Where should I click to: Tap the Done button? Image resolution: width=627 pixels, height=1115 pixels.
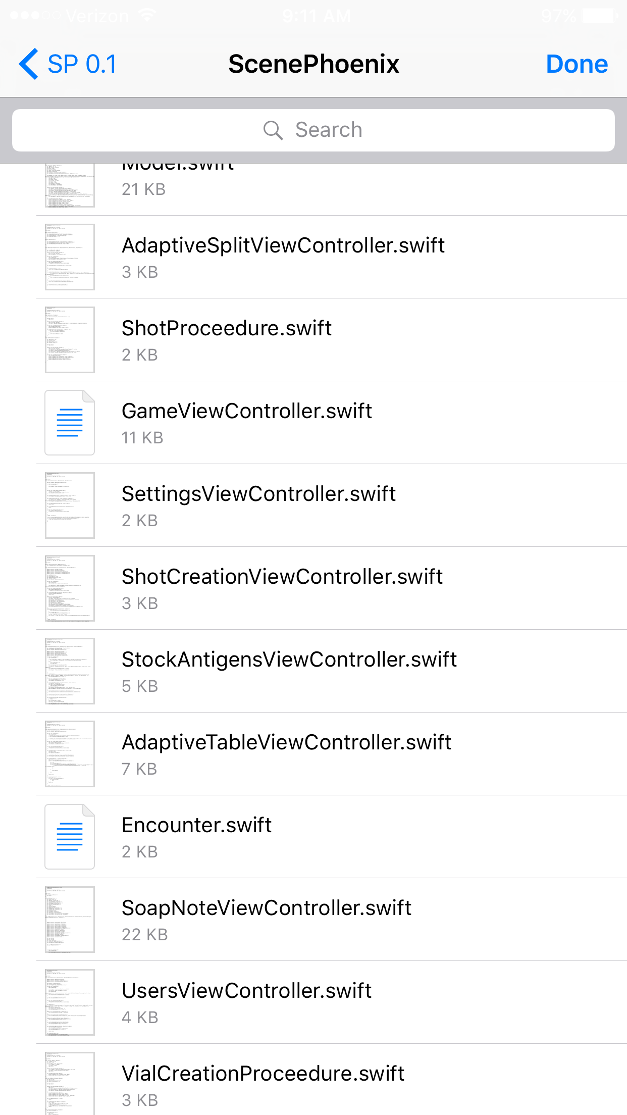point(577,64)
